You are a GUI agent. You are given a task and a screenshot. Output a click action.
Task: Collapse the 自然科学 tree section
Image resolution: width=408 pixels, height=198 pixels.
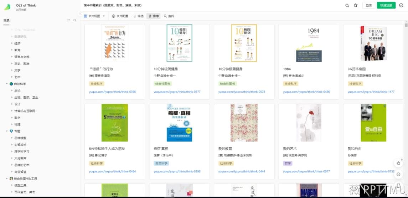coord(7,84)
